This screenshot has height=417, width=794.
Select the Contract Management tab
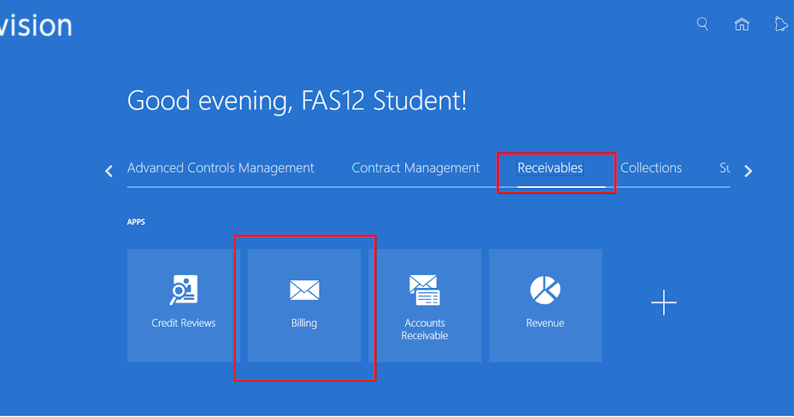(416, 168)
